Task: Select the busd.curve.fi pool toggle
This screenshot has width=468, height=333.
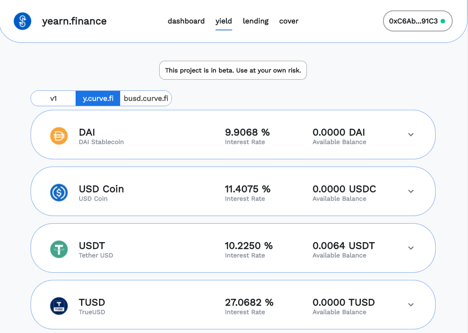Action: [146, 99]
